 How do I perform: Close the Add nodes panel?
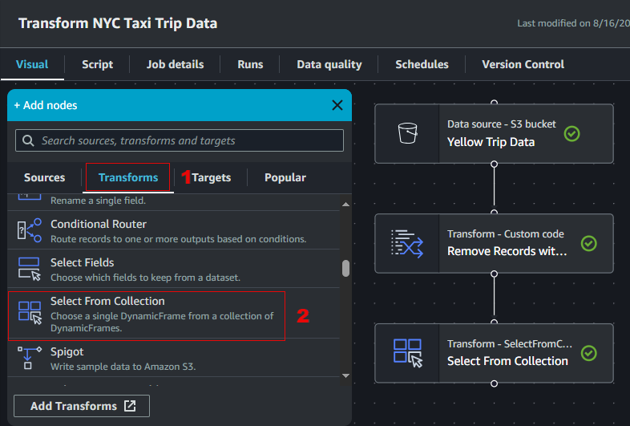[x=337, y=105]
